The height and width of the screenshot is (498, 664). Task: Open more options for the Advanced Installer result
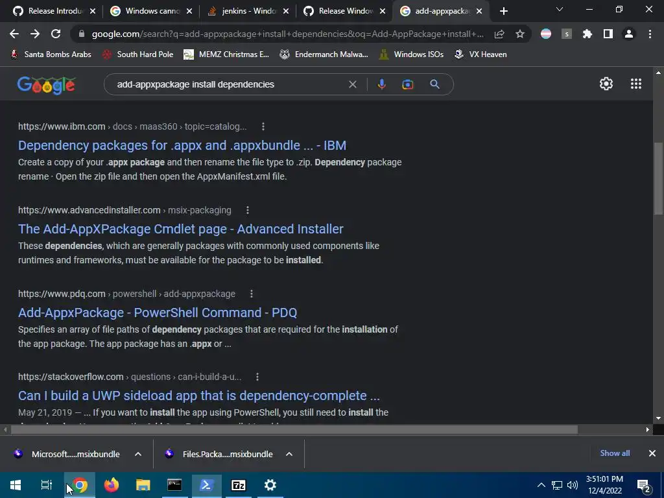point(248,210)
